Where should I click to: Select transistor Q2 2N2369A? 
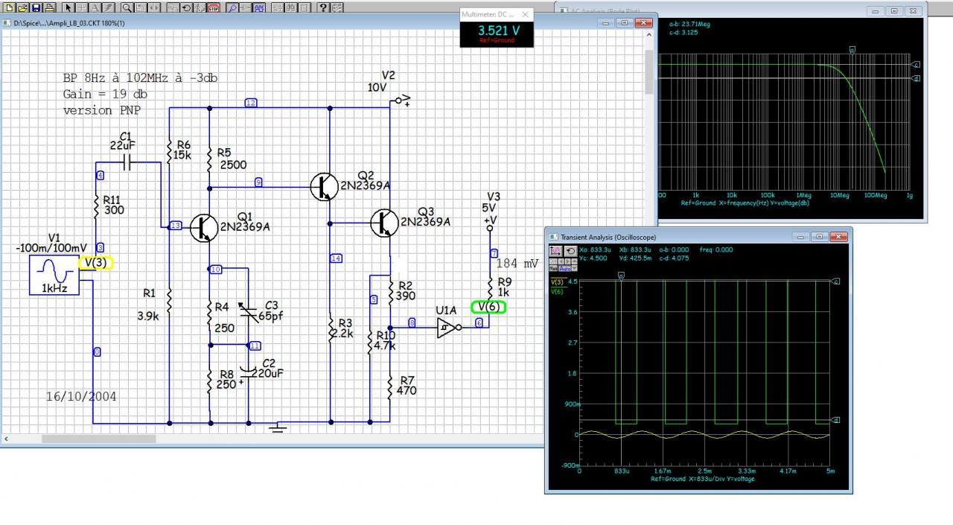point(325,186)
